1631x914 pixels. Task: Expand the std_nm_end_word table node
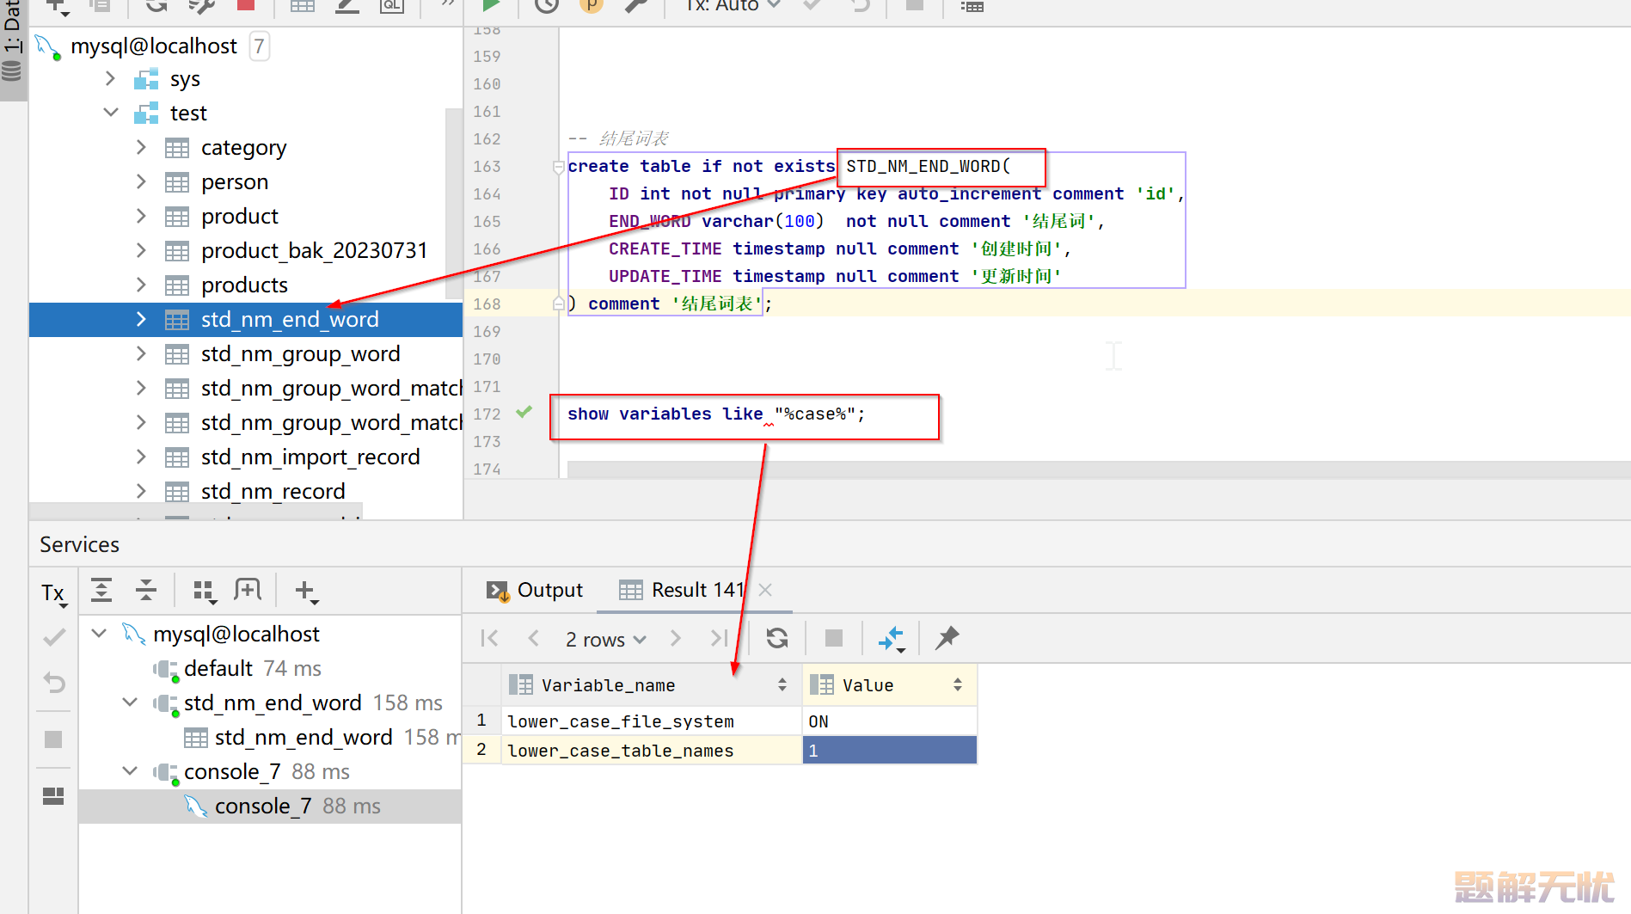tap(141, 319)
